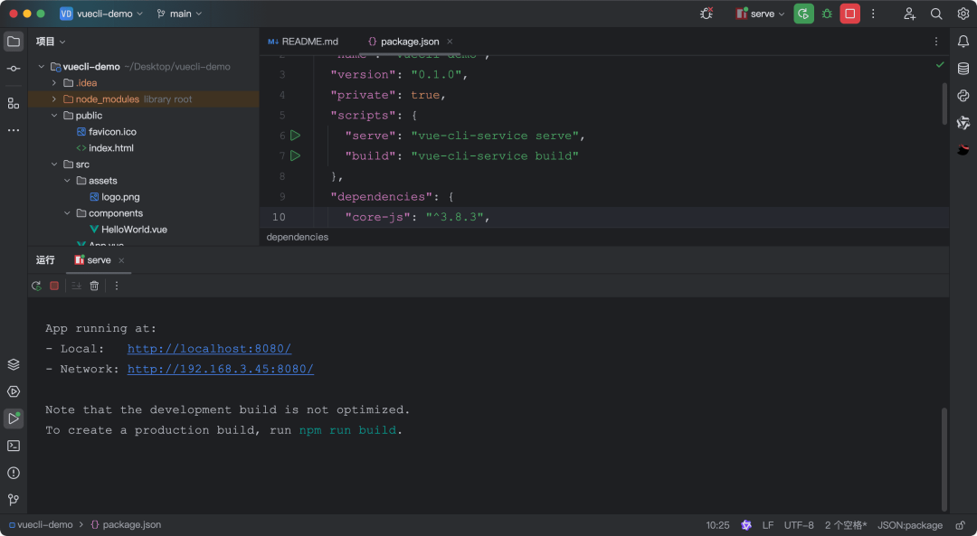Open the Notifications bell
The width and height of the screenshot is (977, 536).
(963, 42)
